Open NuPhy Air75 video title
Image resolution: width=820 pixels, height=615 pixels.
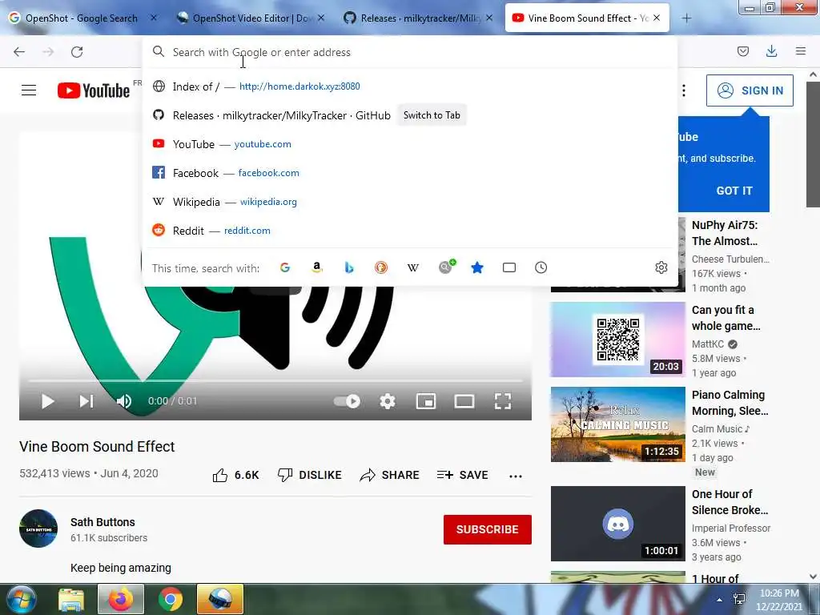tap(725, 233)
